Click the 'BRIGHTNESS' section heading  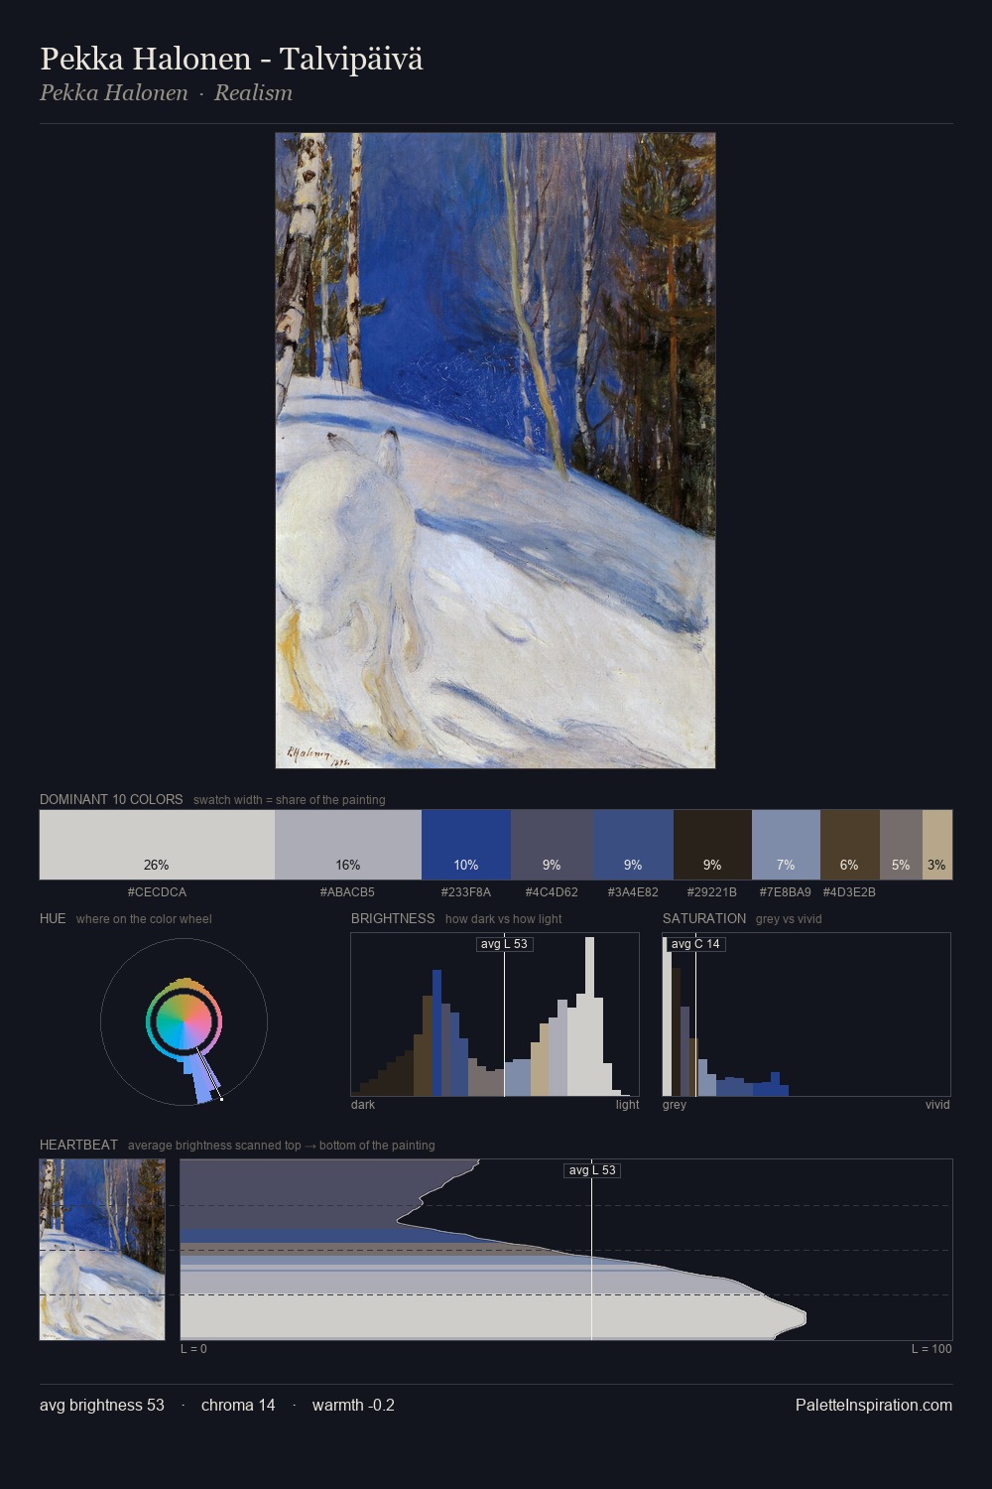[x=393, y=918]
